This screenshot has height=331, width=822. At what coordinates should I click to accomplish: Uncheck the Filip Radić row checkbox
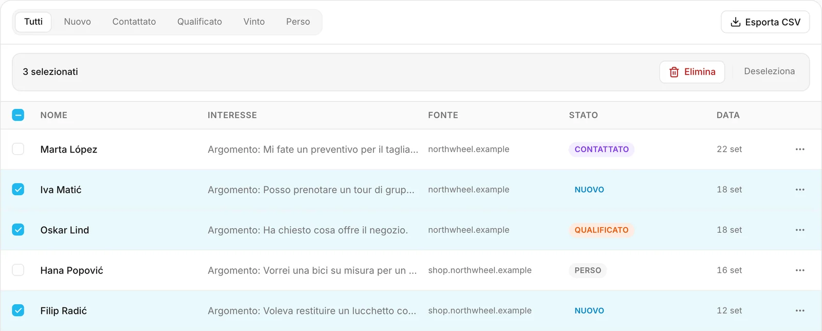(x=18, y=310)
